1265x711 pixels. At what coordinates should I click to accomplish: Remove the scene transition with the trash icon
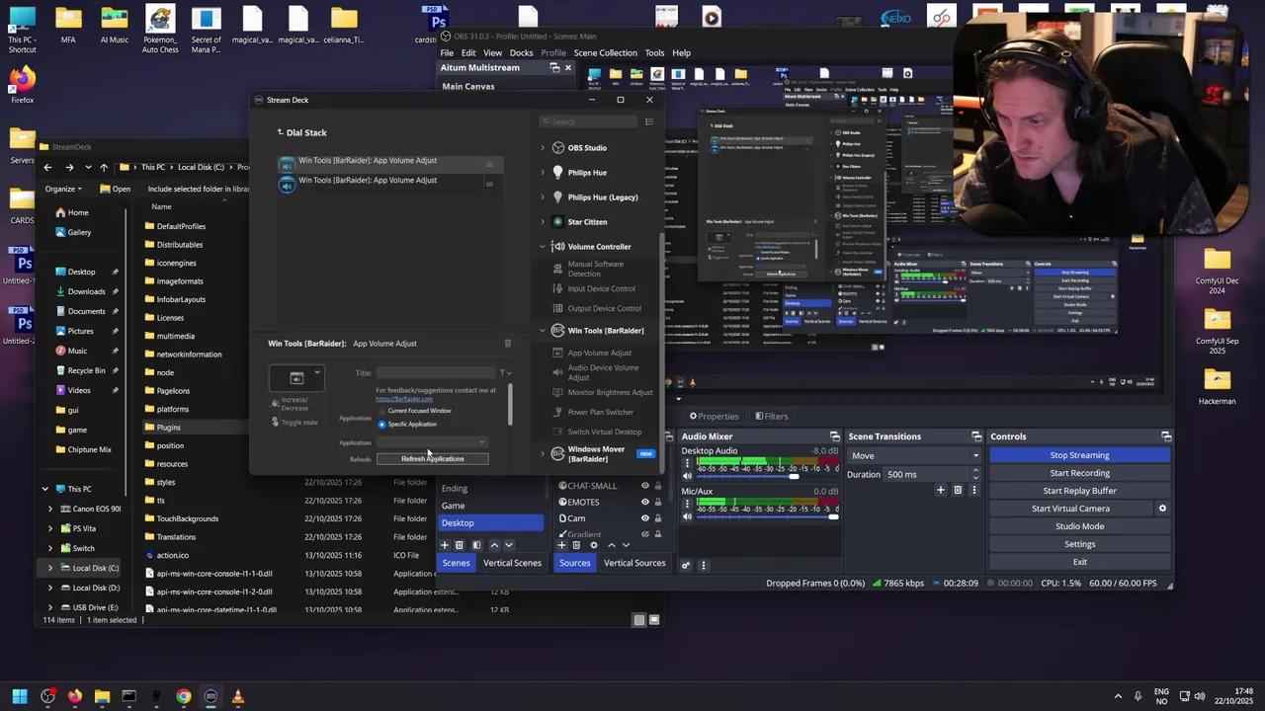coord(958,490)
